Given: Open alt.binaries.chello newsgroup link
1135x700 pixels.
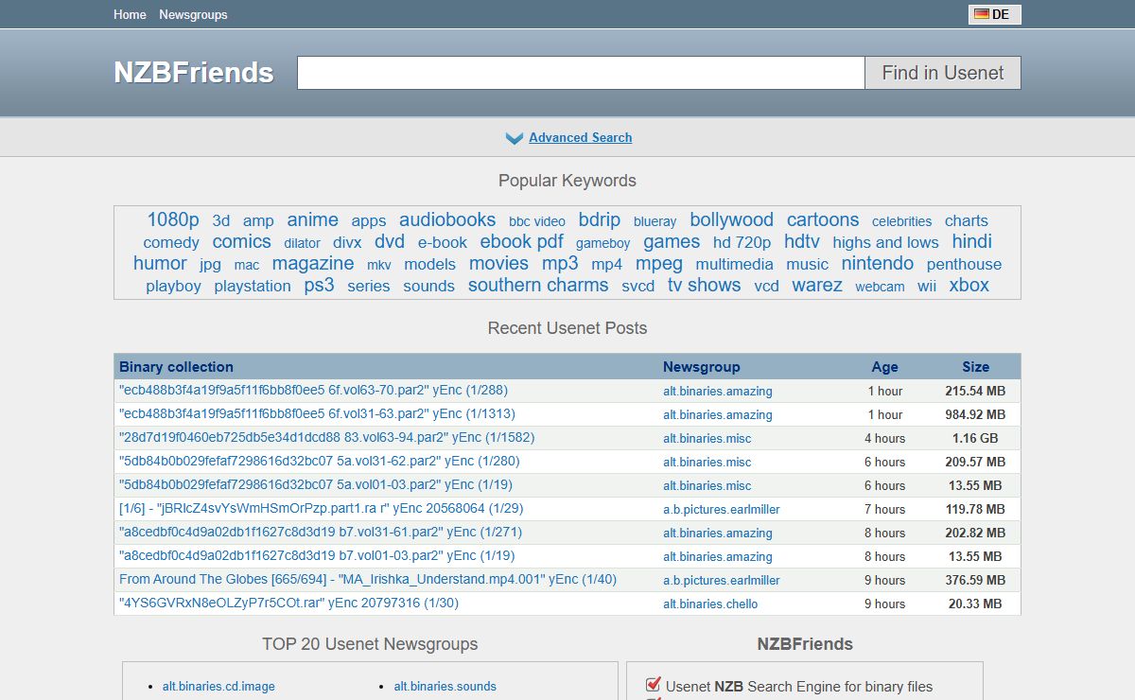Looking at the screenshot, I should [710, 604].
